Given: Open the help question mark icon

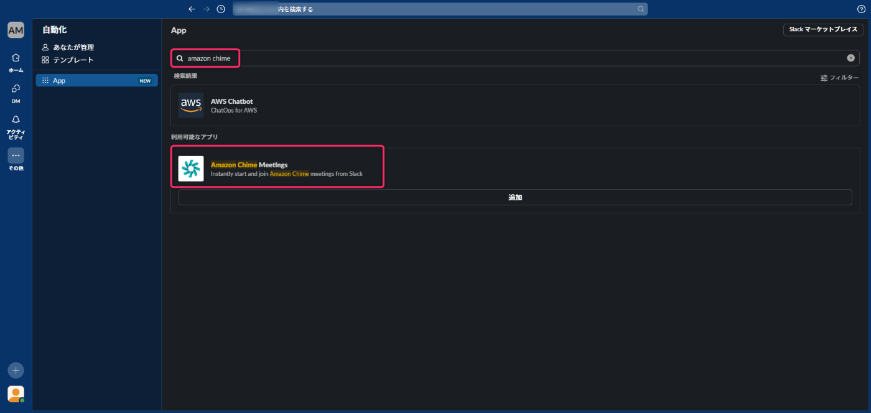Looking at the screenshot, I should pyautogui.click(x=861, y=9).
